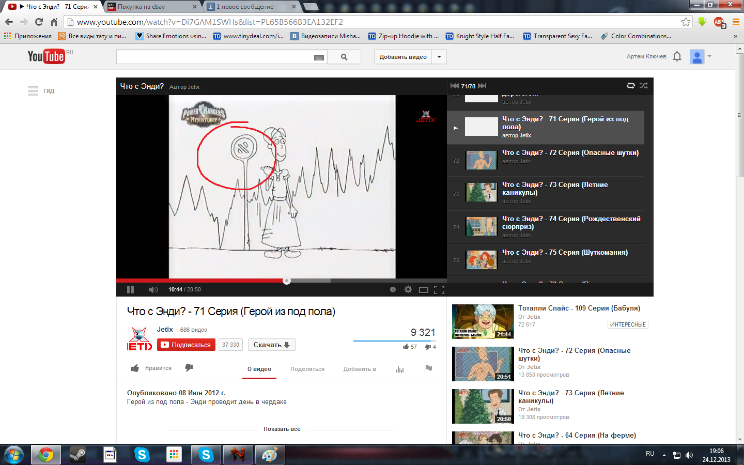Screen dimensions: 744x465
Task: Open Steam from taskbar
Action: (78, 455)
